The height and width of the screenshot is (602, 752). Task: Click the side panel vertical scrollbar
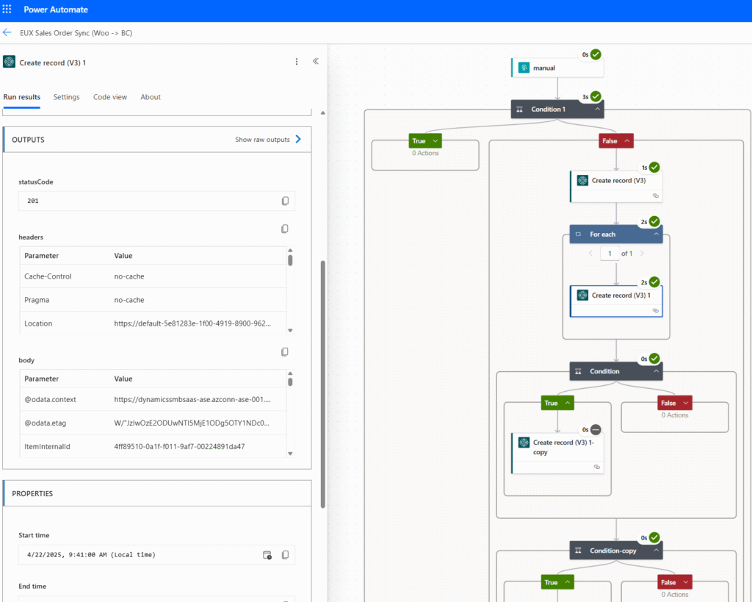(x=323, y=384)
